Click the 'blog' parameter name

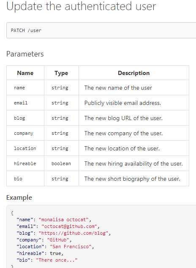tap(19, 118)
